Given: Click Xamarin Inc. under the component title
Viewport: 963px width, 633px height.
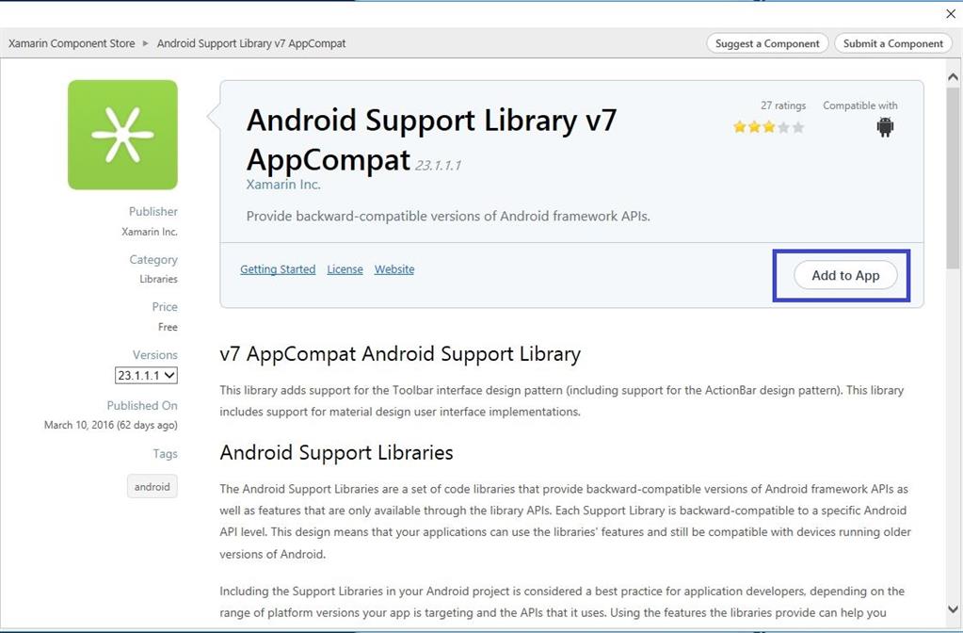Looking at the screenshot, I should click(x=283, y=185).
